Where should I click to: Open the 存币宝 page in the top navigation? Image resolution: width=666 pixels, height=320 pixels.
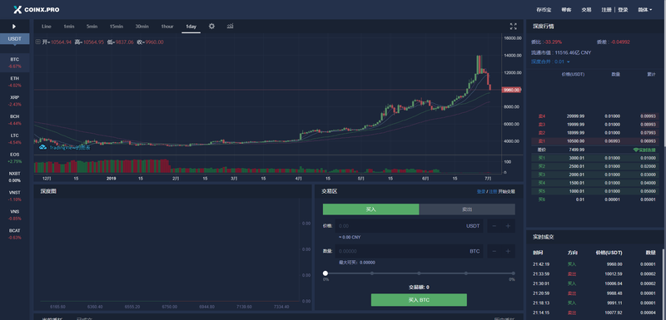(x=544, y=10)
